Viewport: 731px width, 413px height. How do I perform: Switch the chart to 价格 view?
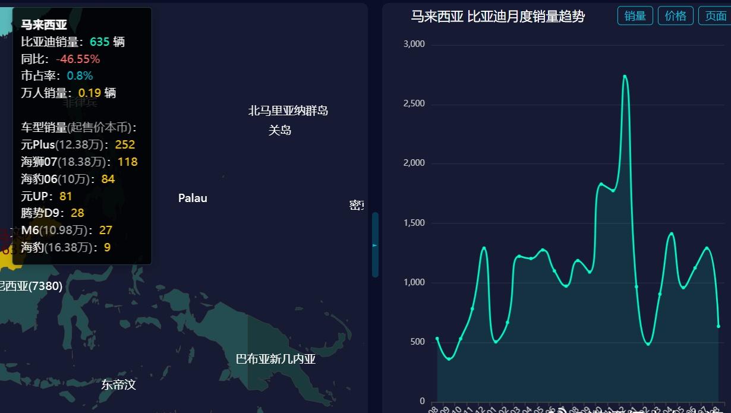676,16
